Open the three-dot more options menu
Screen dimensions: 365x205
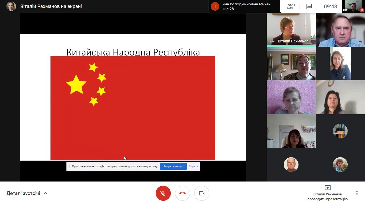[x=357, y=193]
